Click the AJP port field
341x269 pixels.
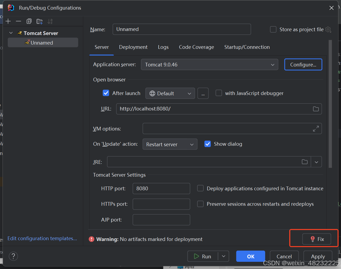point(161,220)
